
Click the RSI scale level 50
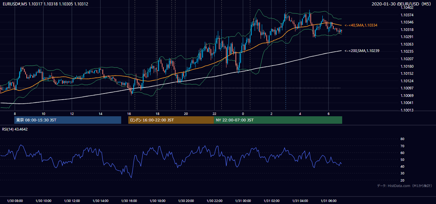(402, 159)
